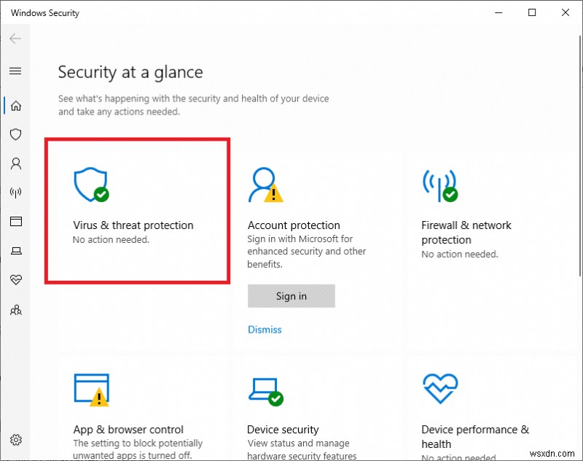Open the Device security tile
The height and width of the screenshot is (461, 583).
point(283,430)
